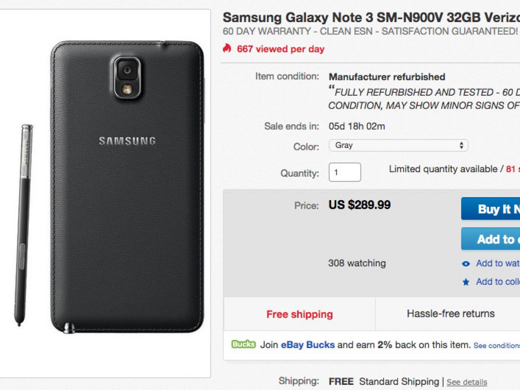Open See conditions link for Bucks
The image size is (520, 390).
(496, 346)
